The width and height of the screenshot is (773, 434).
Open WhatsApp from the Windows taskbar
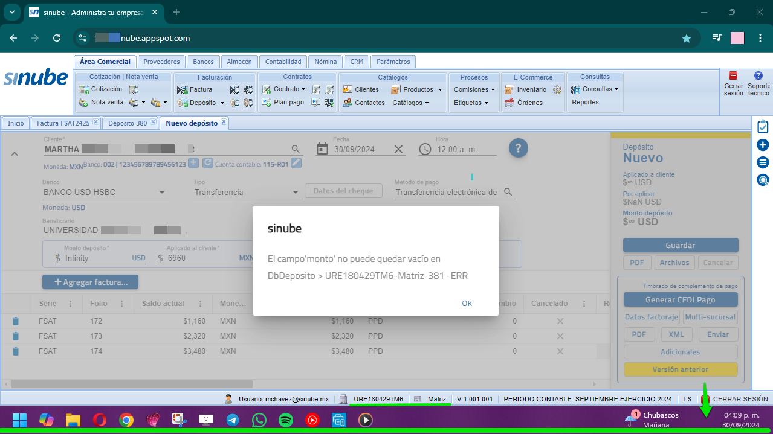(x=259, y=420)
